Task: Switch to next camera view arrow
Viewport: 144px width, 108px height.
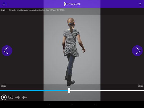Action: (137, 51)
